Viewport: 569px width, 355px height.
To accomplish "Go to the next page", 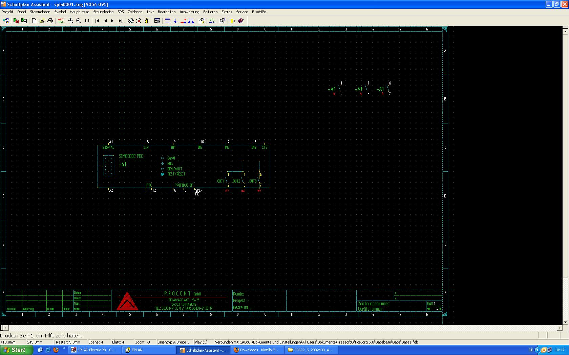I will click(x=112, y=21).
